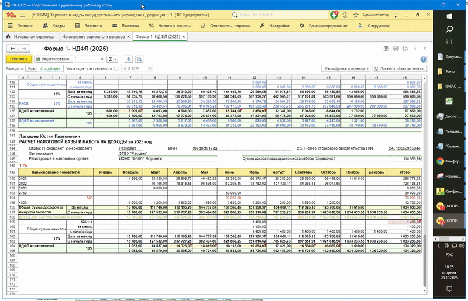Toggle the Указать дату актуальности checkbox

116,68
